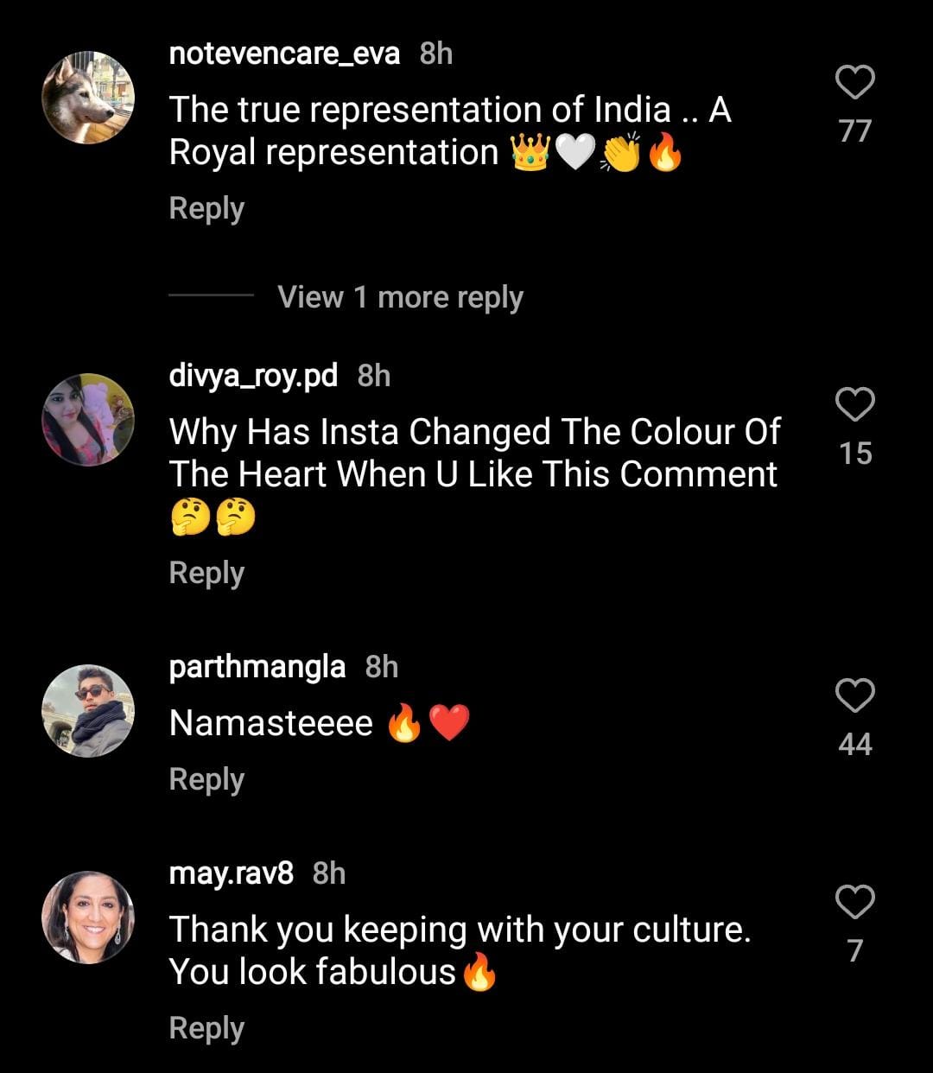
Task: Open the may.rav8 username link
Action: [x=231, y=873]
